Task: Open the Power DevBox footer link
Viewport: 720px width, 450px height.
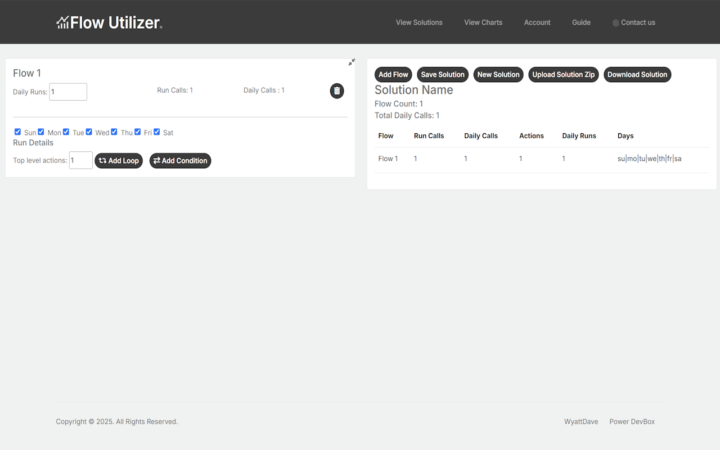Action: 632,421
